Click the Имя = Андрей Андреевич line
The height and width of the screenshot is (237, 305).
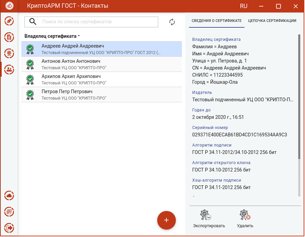[x=220, y=54]
